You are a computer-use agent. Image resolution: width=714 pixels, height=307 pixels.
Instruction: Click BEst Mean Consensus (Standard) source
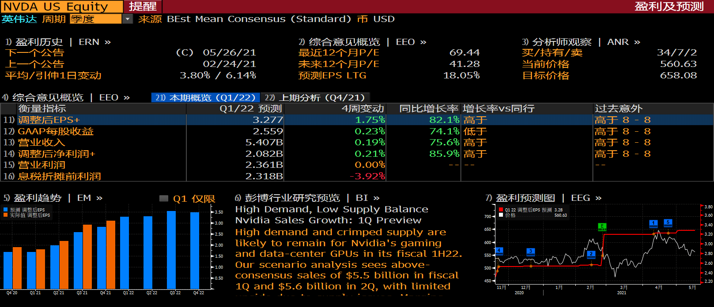pos(259,19)
